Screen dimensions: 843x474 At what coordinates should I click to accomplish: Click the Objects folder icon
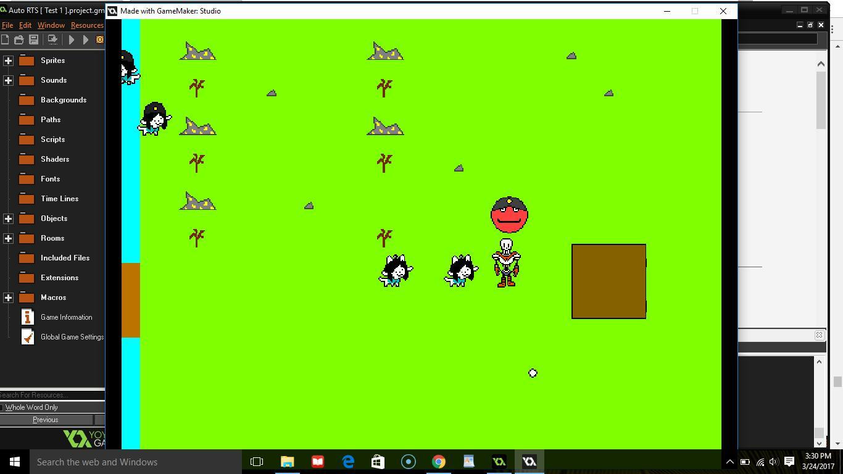[x=27, y=218]
